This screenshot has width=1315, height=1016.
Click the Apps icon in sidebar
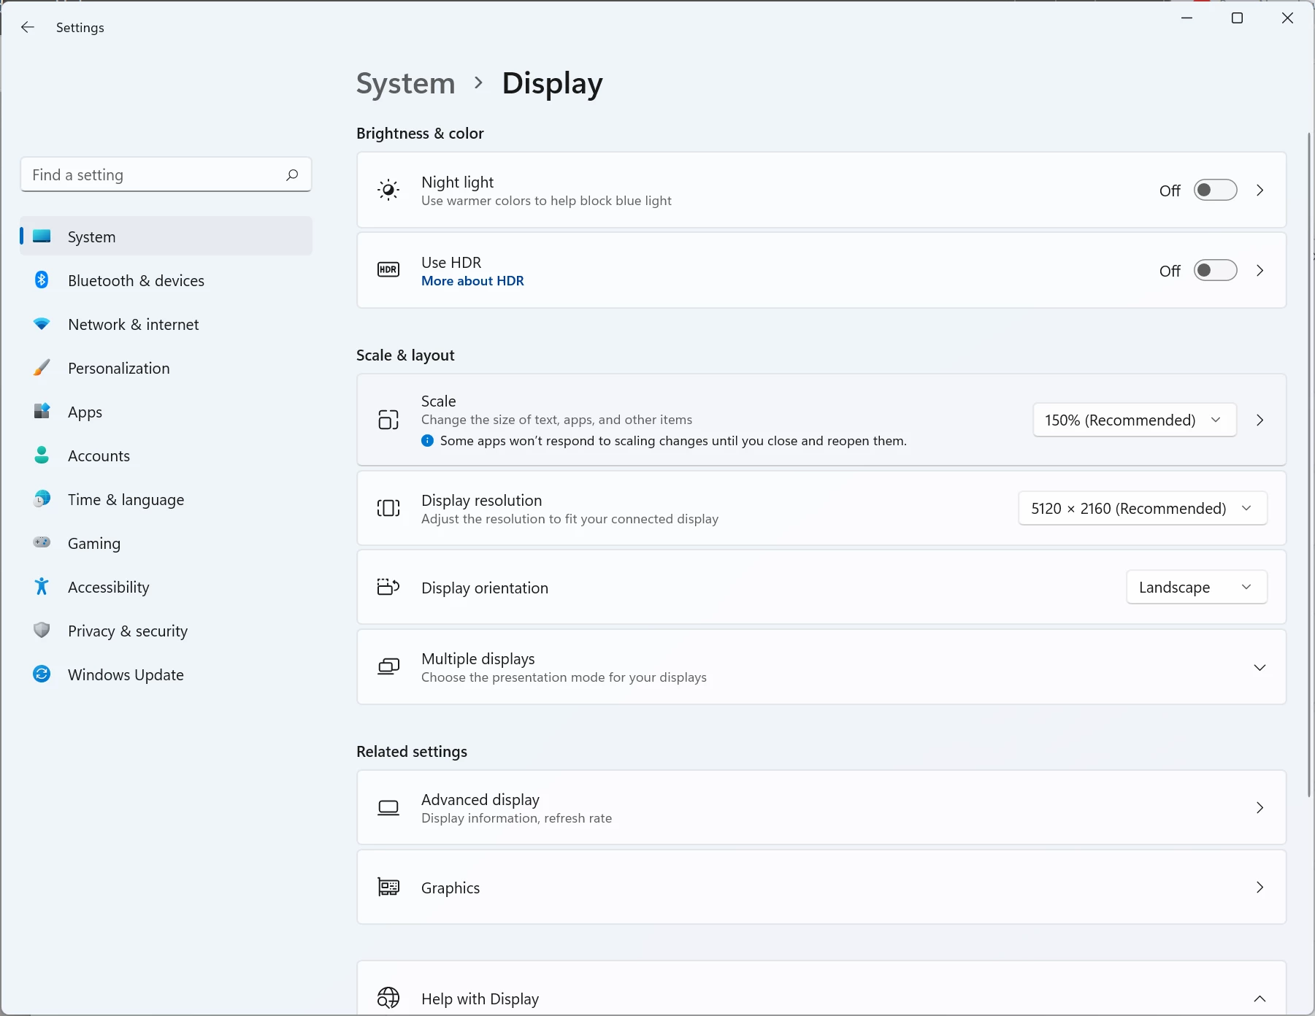pos(42,412)
